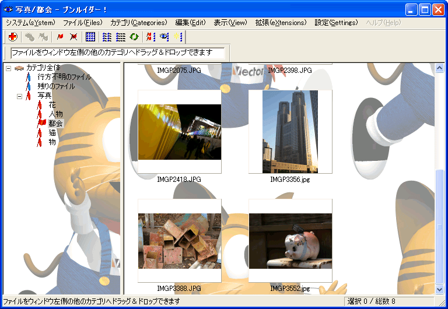Click the two-column list view icon

pyautogui.click(x=107, y=37)
